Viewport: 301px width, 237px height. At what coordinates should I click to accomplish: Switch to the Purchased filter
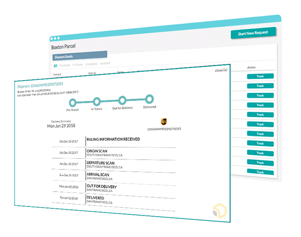(65, 65)
